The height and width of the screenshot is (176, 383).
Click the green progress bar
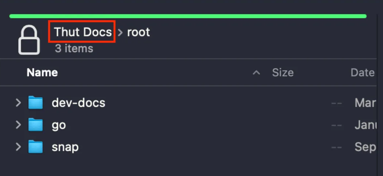click(188, 16)
